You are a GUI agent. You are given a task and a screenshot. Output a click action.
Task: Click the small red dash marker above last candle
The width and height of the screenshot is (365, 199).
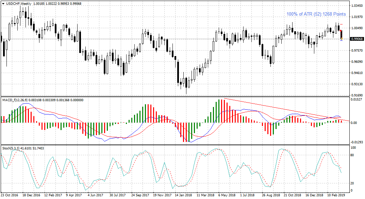pyautogui.click(x=341, y=24)
